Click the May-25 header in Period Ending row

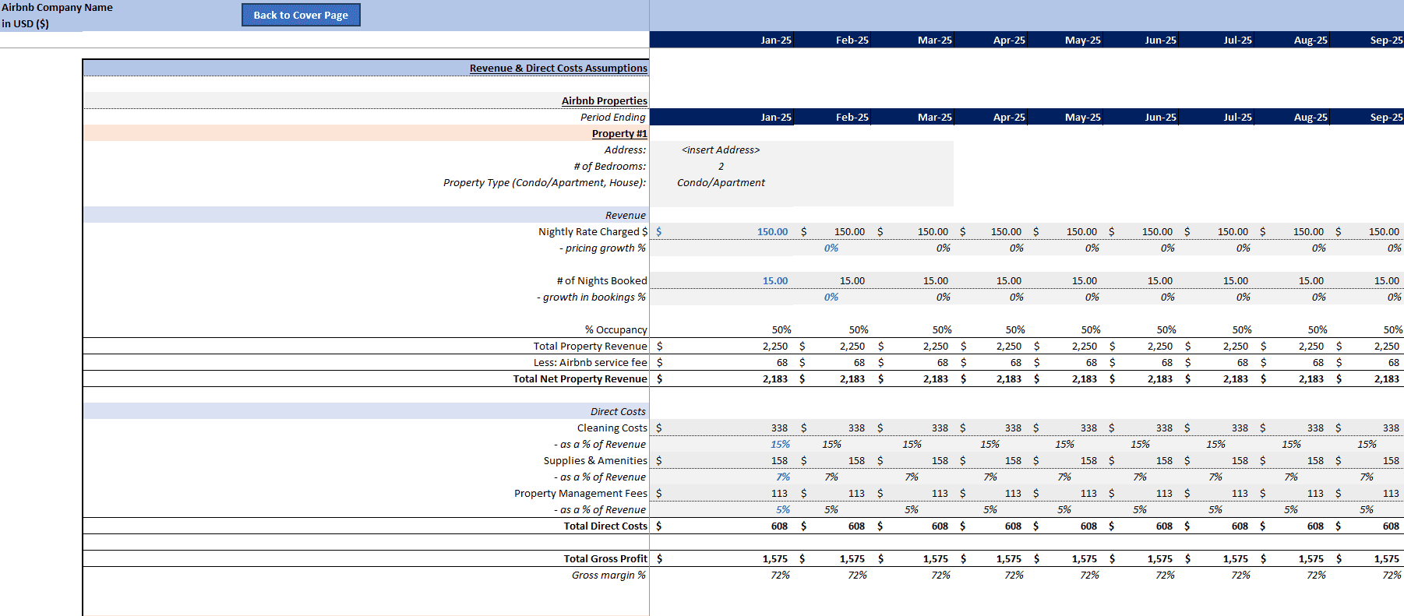click(x=1082, y=117)
